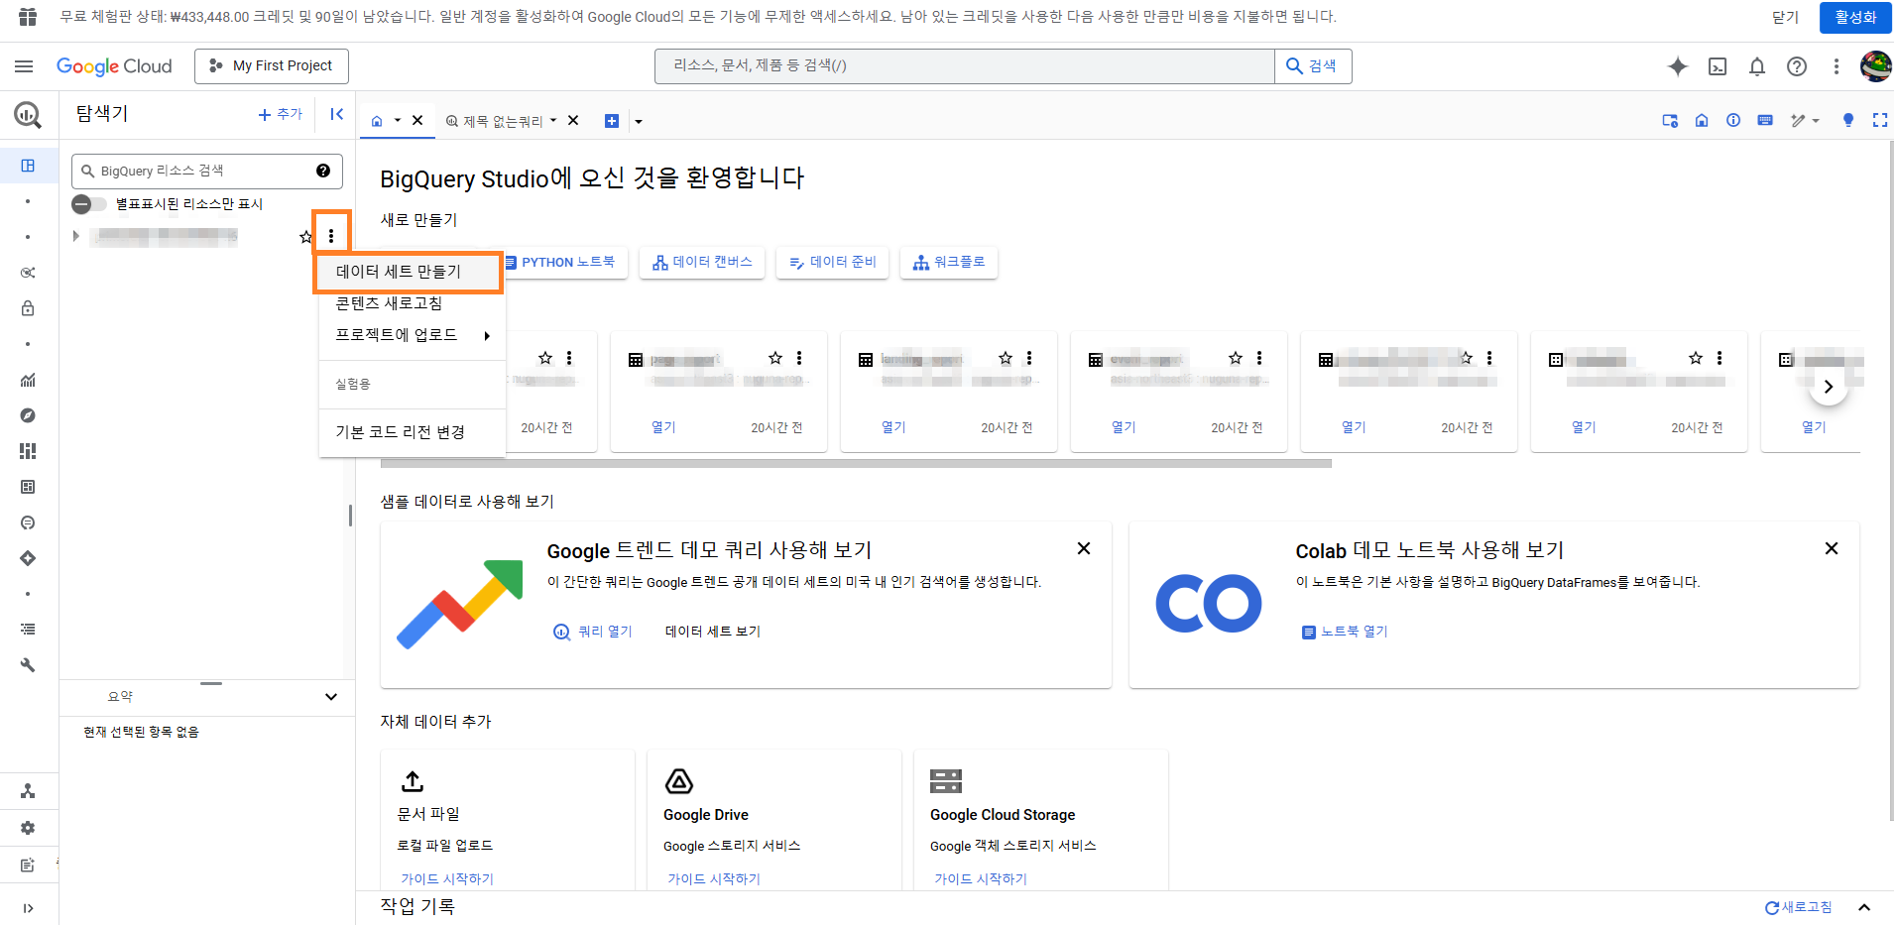Open the My First Project selector
1894x925 pixels.
click(x=272, y=66)
